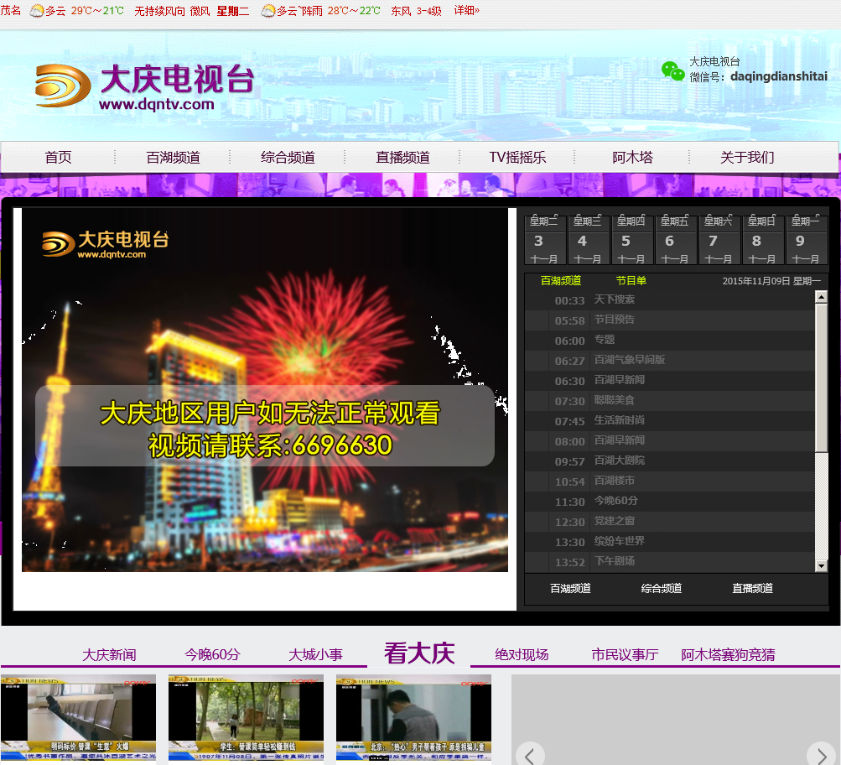Select 星期四 5 date tab

[x=632, y=240]
